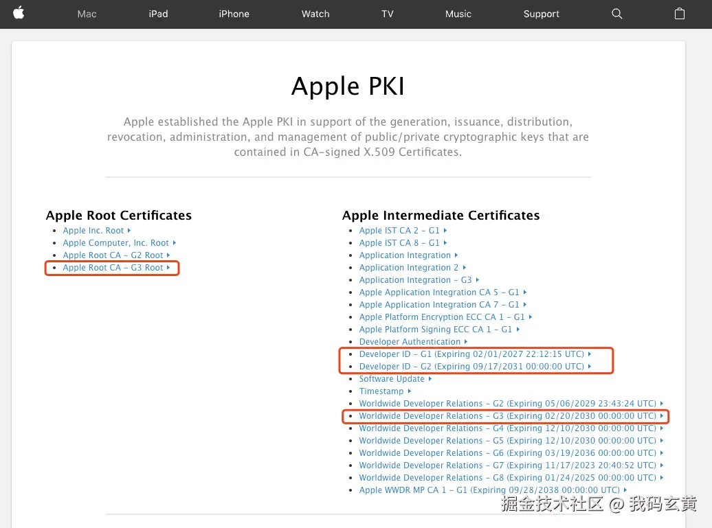Open Apple Platform Encryption ECC CA 1 - G1
This screenshot has height=528, width=712.
[x=446, y=317]
